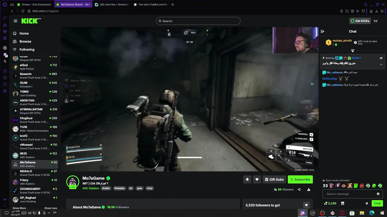Open File Explorer from taskbar
This screenshot has width=387, height=217.
point(362,213)
